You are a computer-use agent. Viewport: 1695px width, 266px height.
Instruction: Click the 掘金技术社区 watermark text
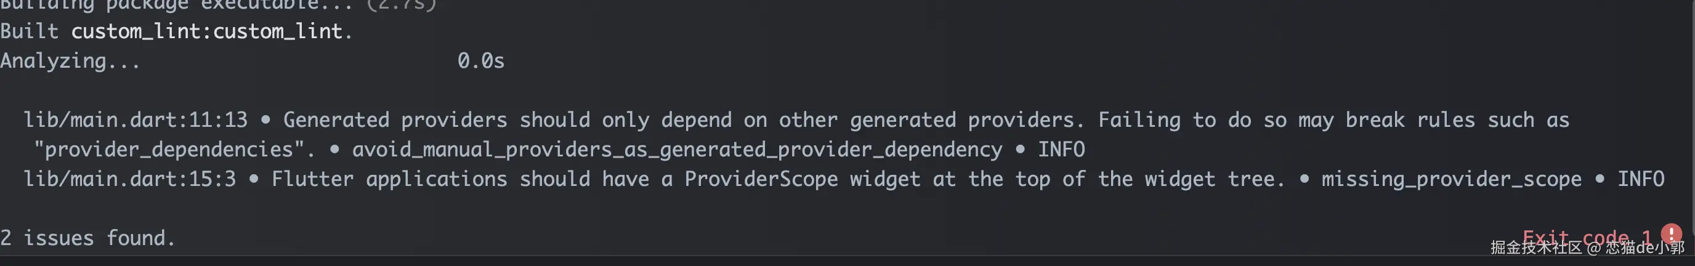[x=1537, y=248]
